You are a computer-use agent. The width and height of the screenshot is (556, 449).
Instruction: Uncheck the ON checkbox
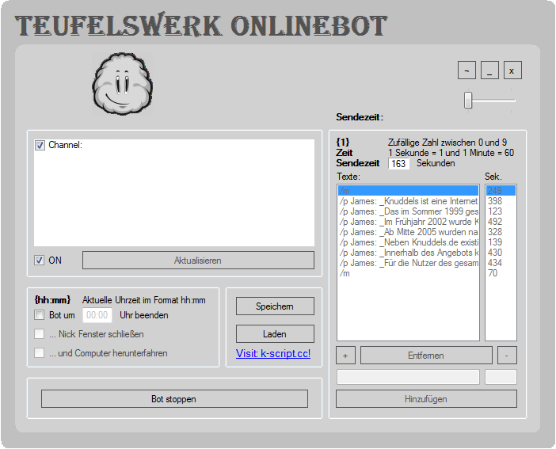[40, 261]
